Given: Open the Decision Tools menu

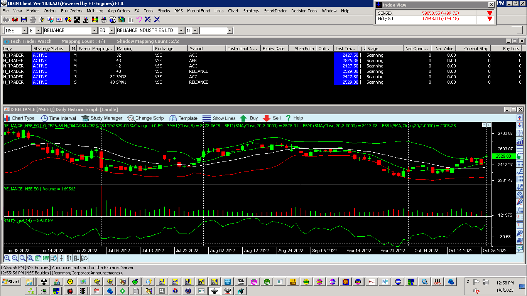Looking at the screenshot, I should 304,11.
